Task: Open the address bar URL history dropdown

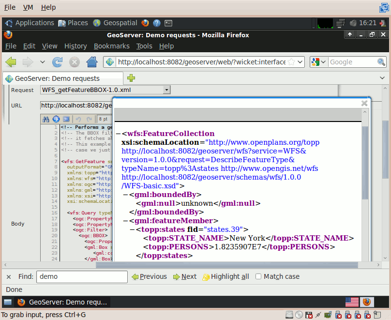Action: coord(300,62)
